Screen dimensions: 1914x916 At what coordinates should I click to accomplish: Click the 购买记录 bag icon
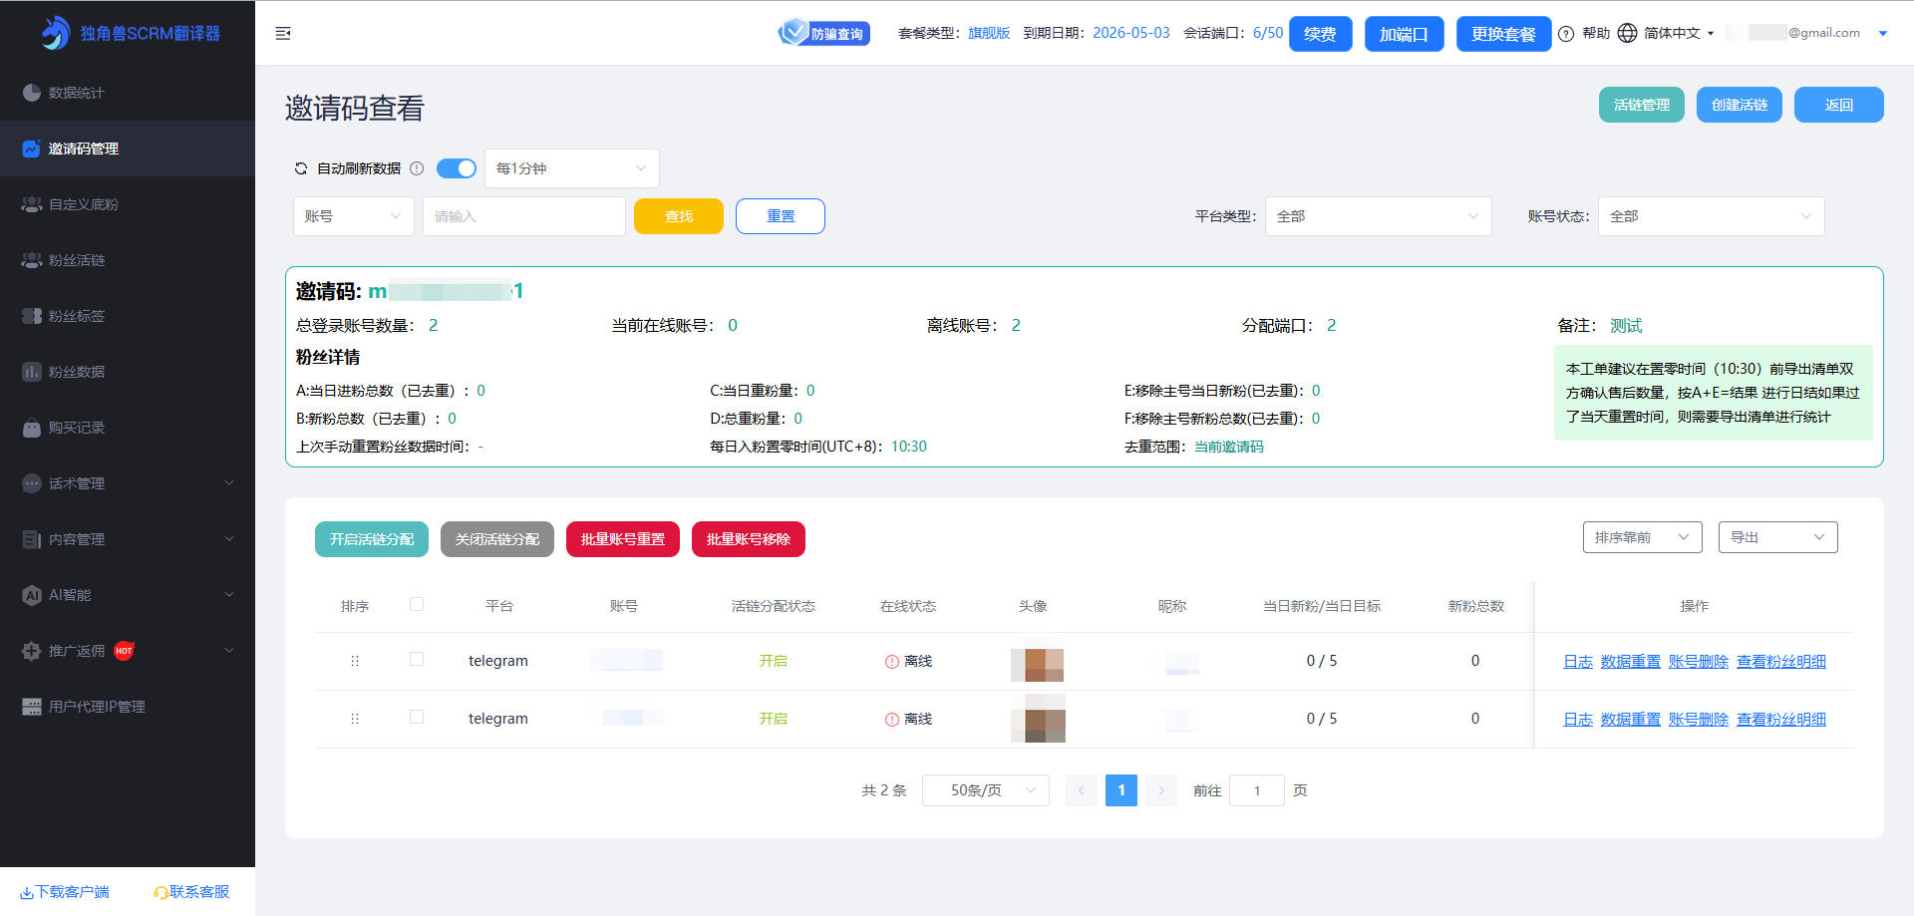[32, 428]
